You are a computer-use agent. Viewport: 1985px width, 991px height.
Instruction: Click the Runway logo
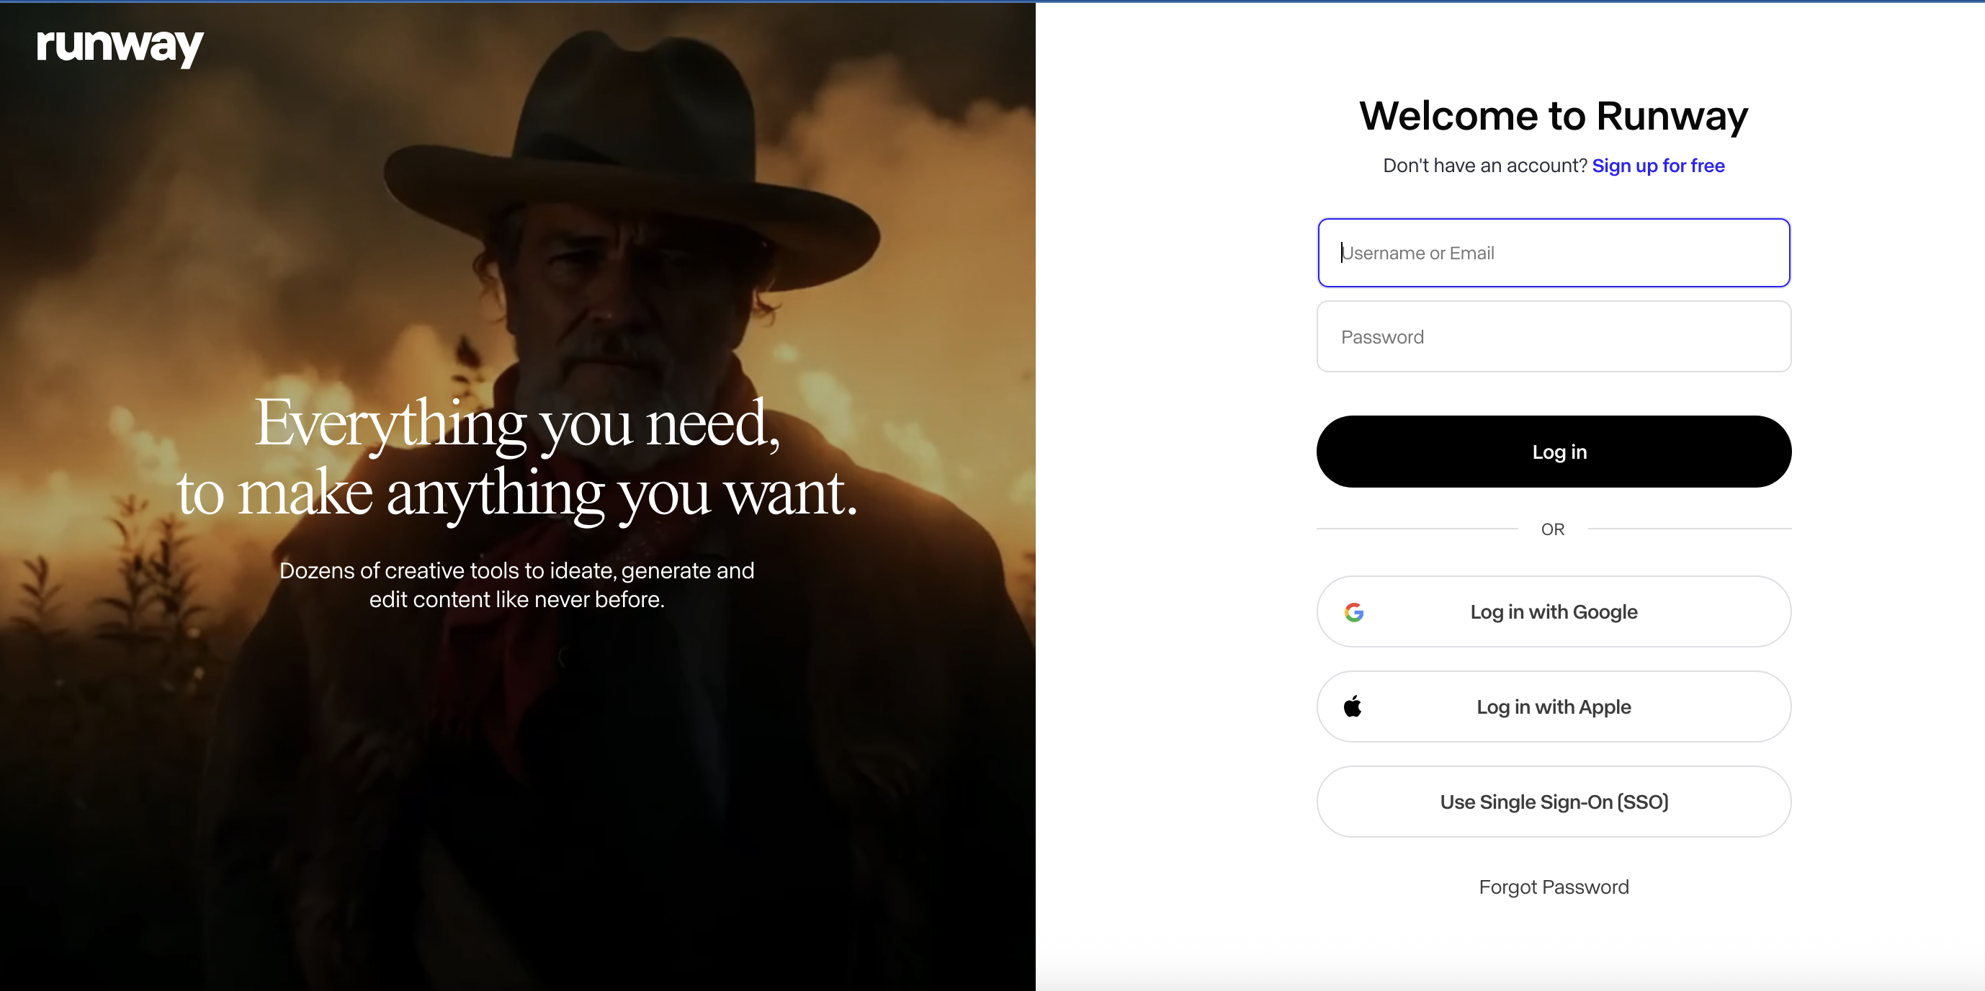point(120,47)
